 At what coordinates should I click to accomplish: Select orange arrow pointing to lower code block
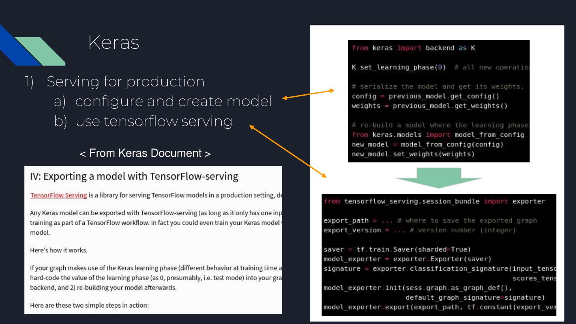point(287,151)
